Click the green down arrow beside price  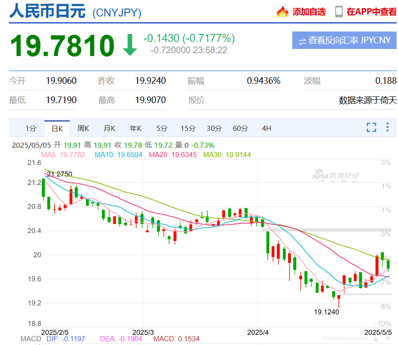(130, 45)
